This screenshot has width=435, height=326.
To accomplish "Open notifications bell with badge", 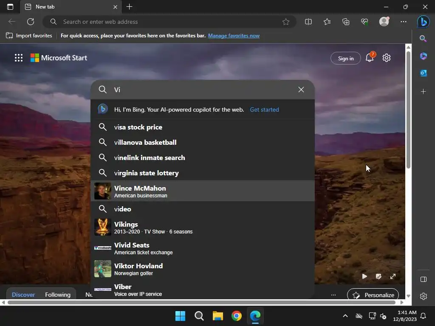I will point(370,57).
